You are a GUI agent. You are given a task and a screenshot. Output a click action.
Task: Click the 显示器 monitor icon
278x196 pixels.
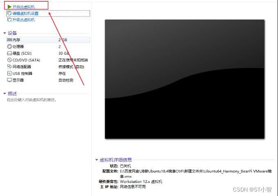coord(9,80)
